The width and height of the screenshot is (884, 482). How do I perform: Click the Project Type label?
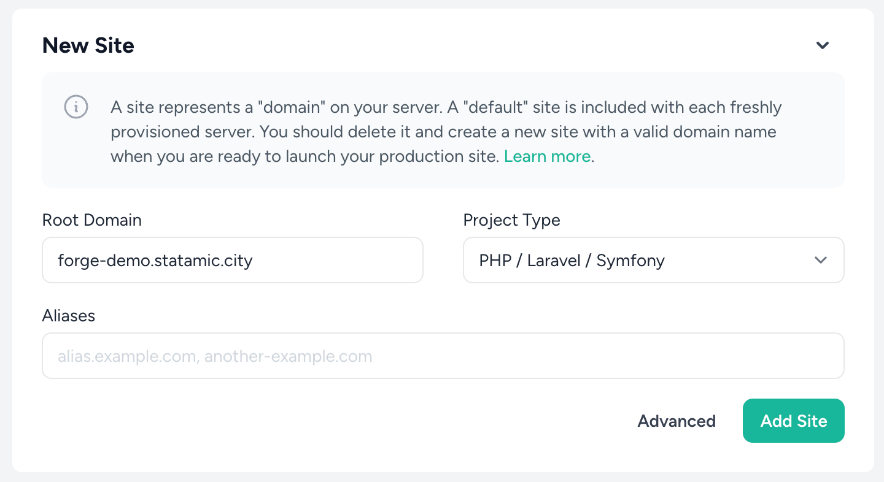pyautogui.click(x=512, y=220)
